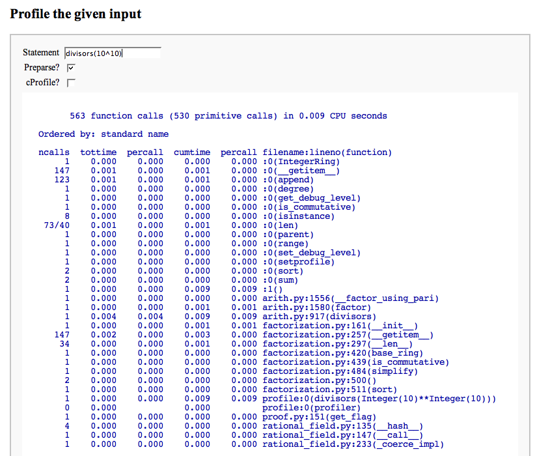The width and height of the screenshot is (535, 456).
Task: Uncheck the Preparse checkbox
Action: [71, 67]
